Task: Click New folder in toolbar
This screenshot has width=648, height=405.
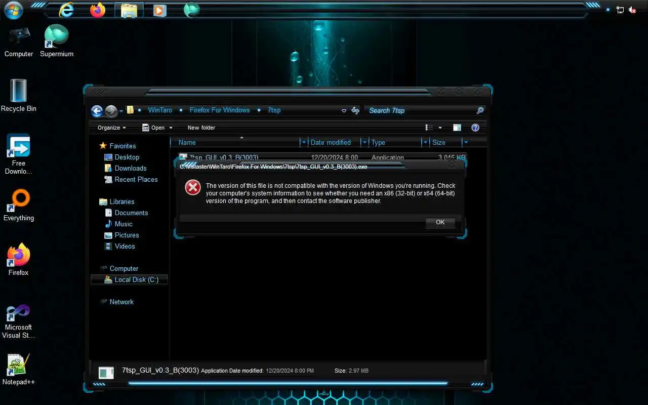Action: tap(201, 128)
